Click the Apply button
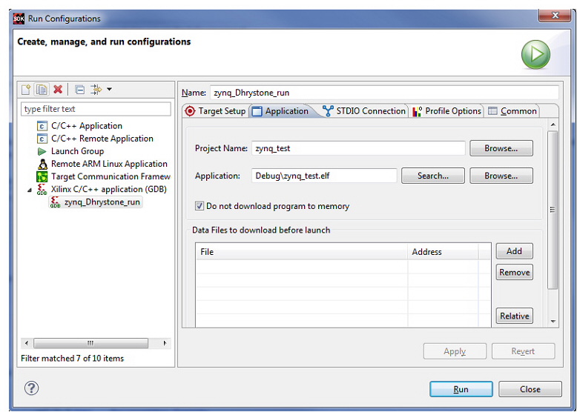Image resolution: width=577 pixels, height=412 pixels. [x=455, y=351]
